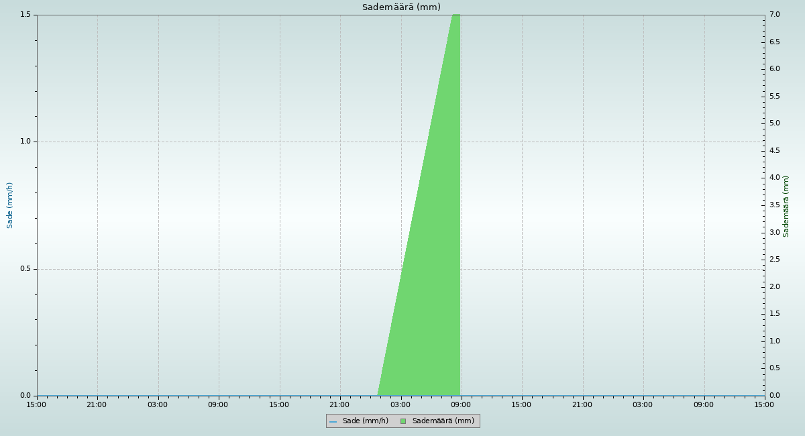Screen dimensions: 805x436
Task: Click the rightmost 09:00 time axis label
Action: pyautogui.click(x=704, y=404)
